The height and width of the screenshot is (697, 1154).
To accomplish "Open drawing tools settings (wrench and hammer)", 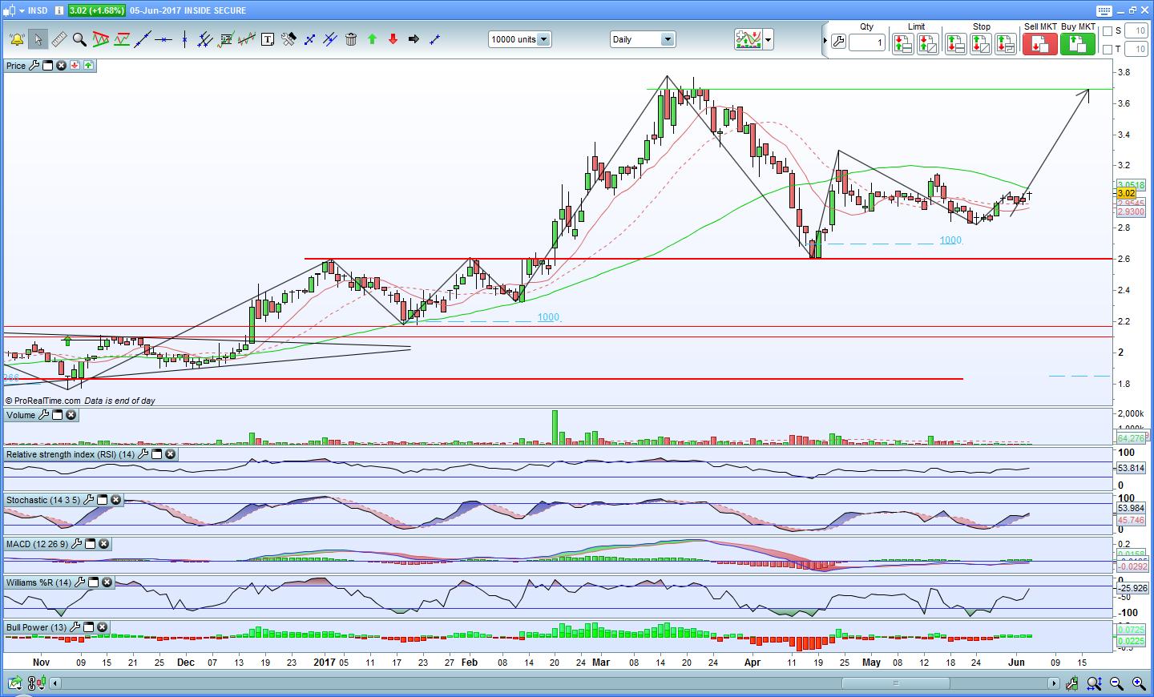I will [288, 39].
